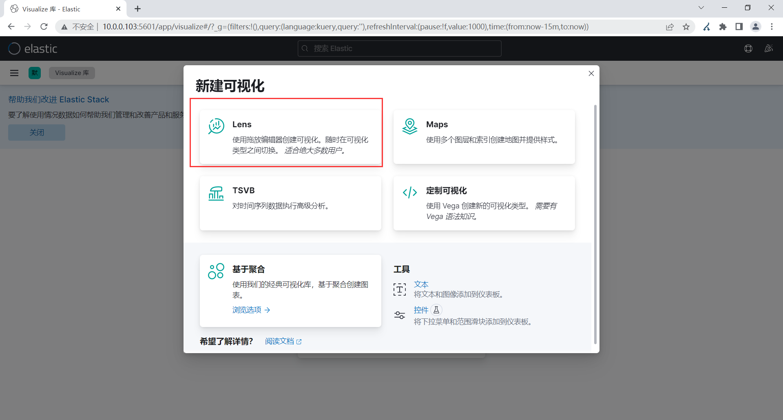783x420 pixels.
Task: Open the 基于聚合 aggregation card
Action: [290, 291]
